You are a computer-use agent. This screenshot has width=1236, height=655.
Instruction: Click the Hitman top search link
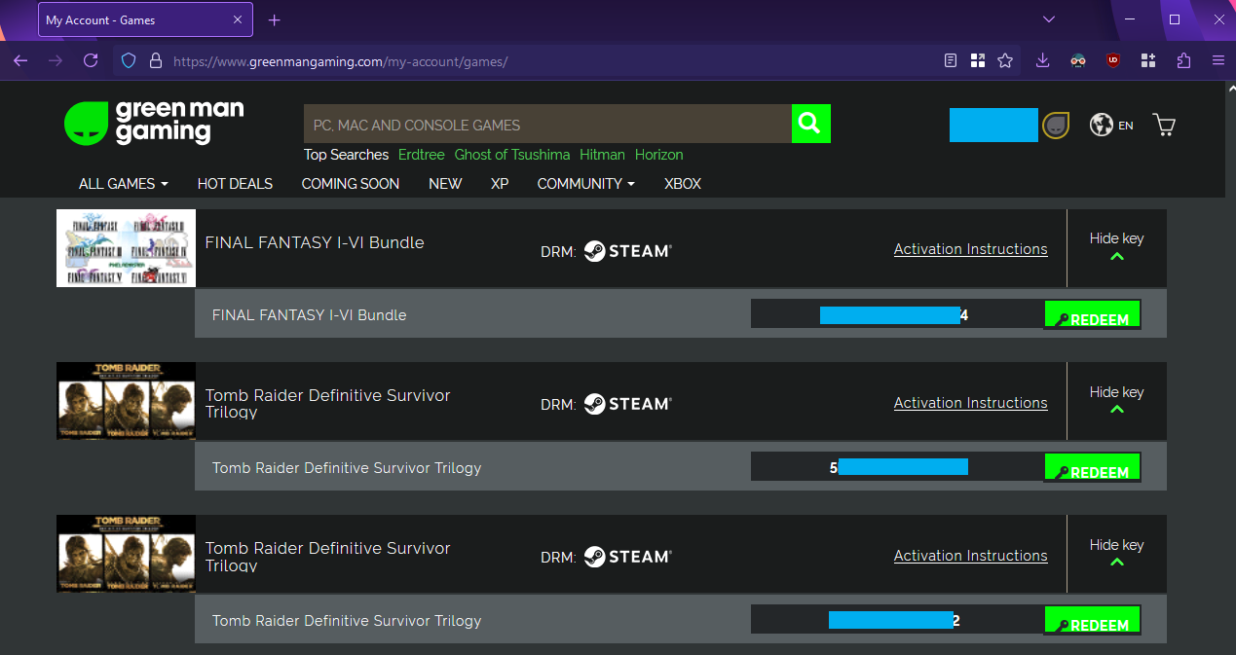pyautogui.click(x=603, y=155)
